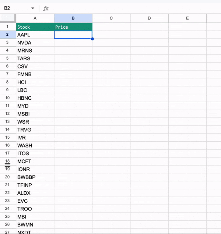Select the MYD cell

coord(35,106)
